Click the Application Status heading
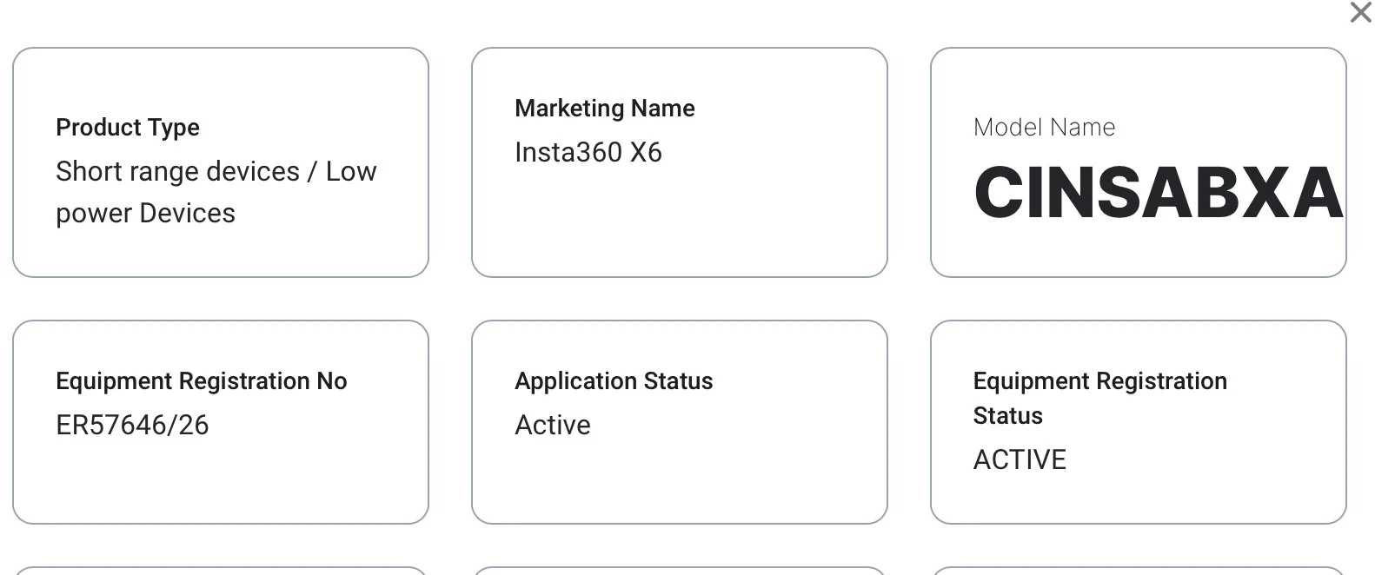1375x575 pixels. point(614,381)
